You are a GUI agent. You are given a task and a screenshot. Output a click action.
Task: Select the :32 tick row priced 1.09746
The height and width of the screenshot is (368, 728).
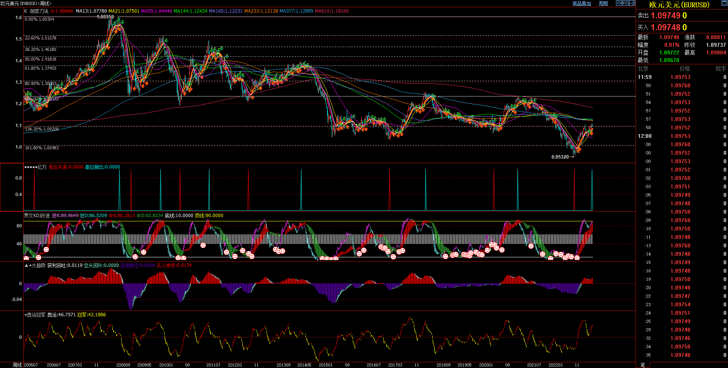[682, 338]
